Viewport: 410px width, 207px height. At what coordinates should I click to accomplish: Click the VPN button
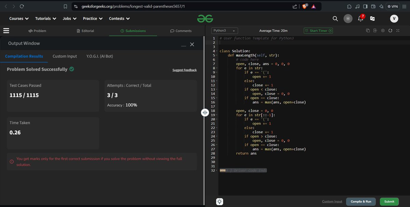[393, 6]
